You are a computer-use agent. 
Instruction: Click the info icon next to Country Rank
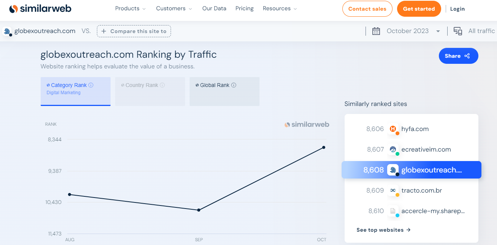click(162, 85)
